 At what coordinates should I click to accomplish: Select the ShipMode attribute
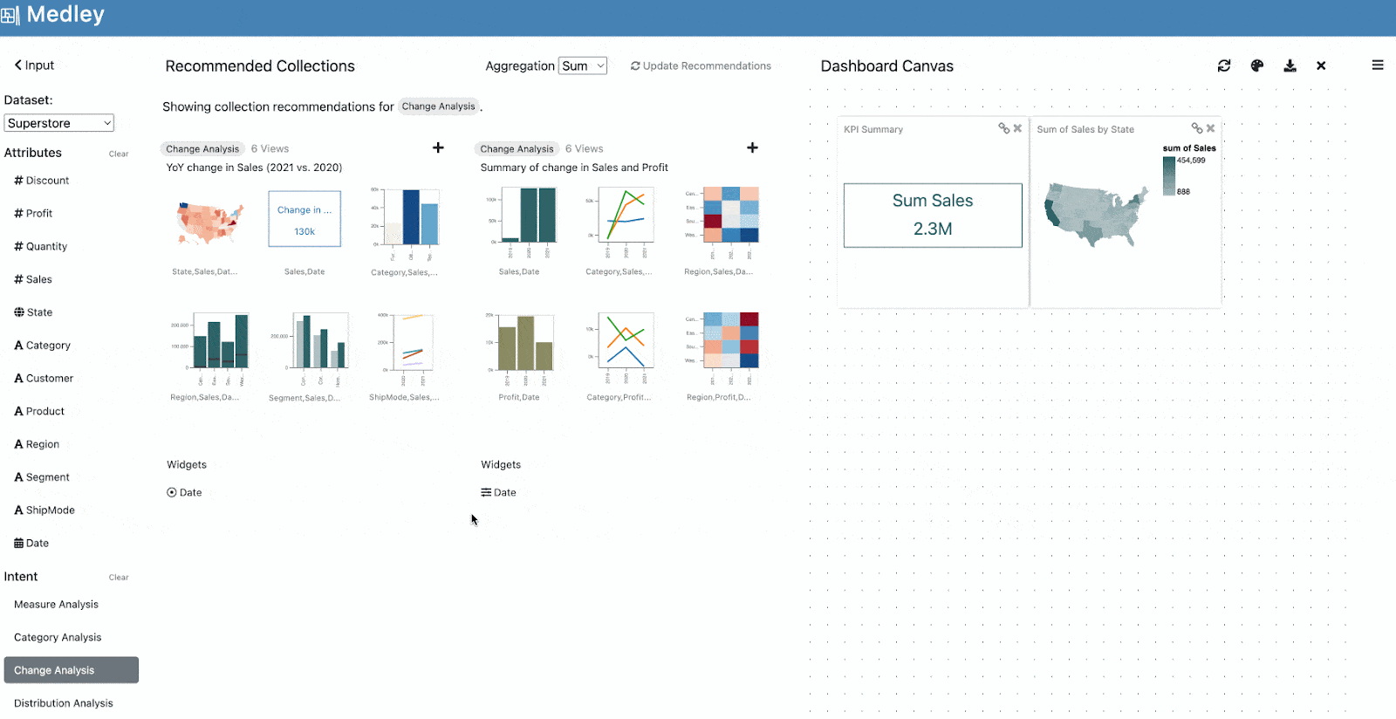pyautogui.click(x=44, y=510)
